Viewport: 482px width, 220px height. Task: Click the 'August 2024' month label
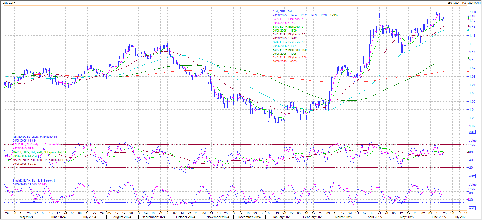click(x=122, y=217)
